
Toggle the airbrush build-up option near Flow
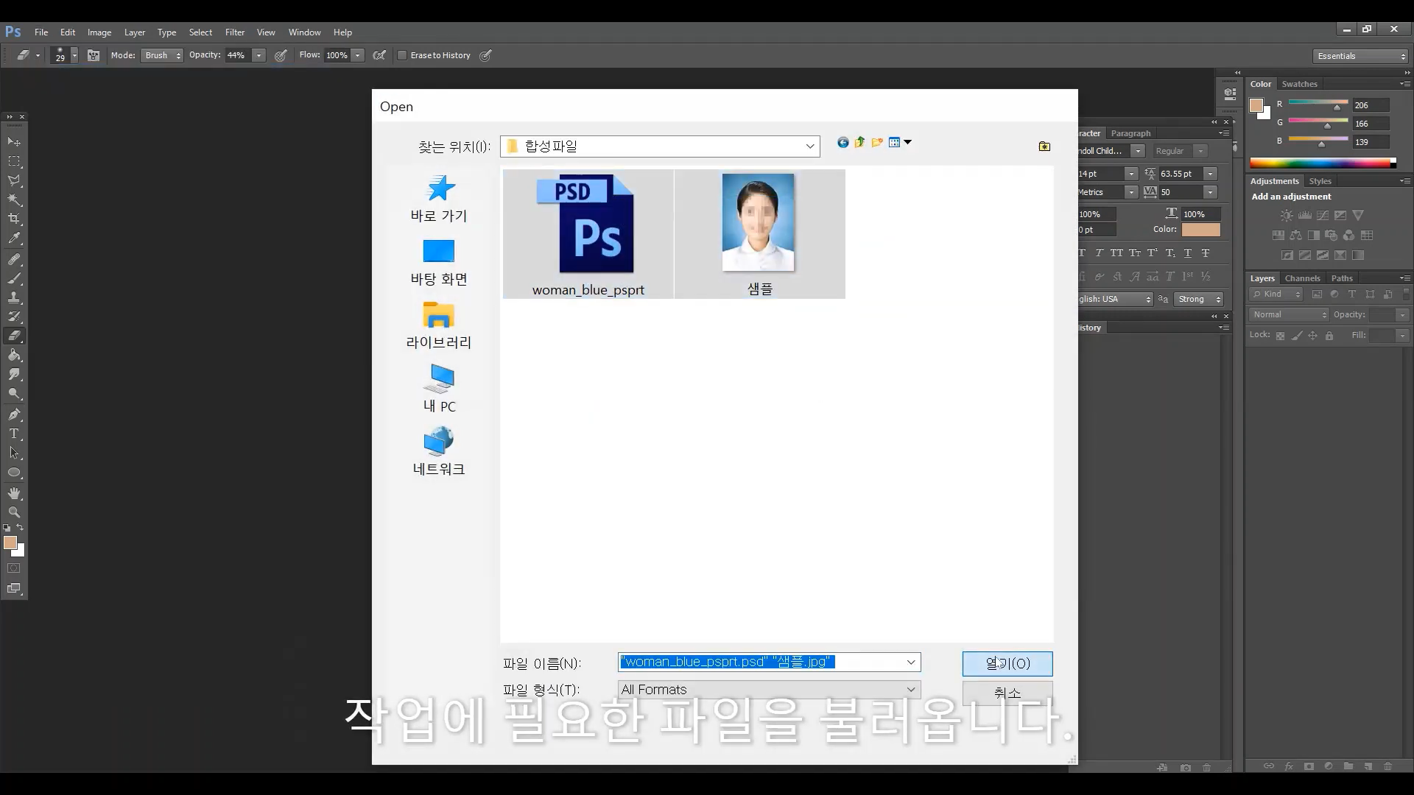(x=379, y=55)
